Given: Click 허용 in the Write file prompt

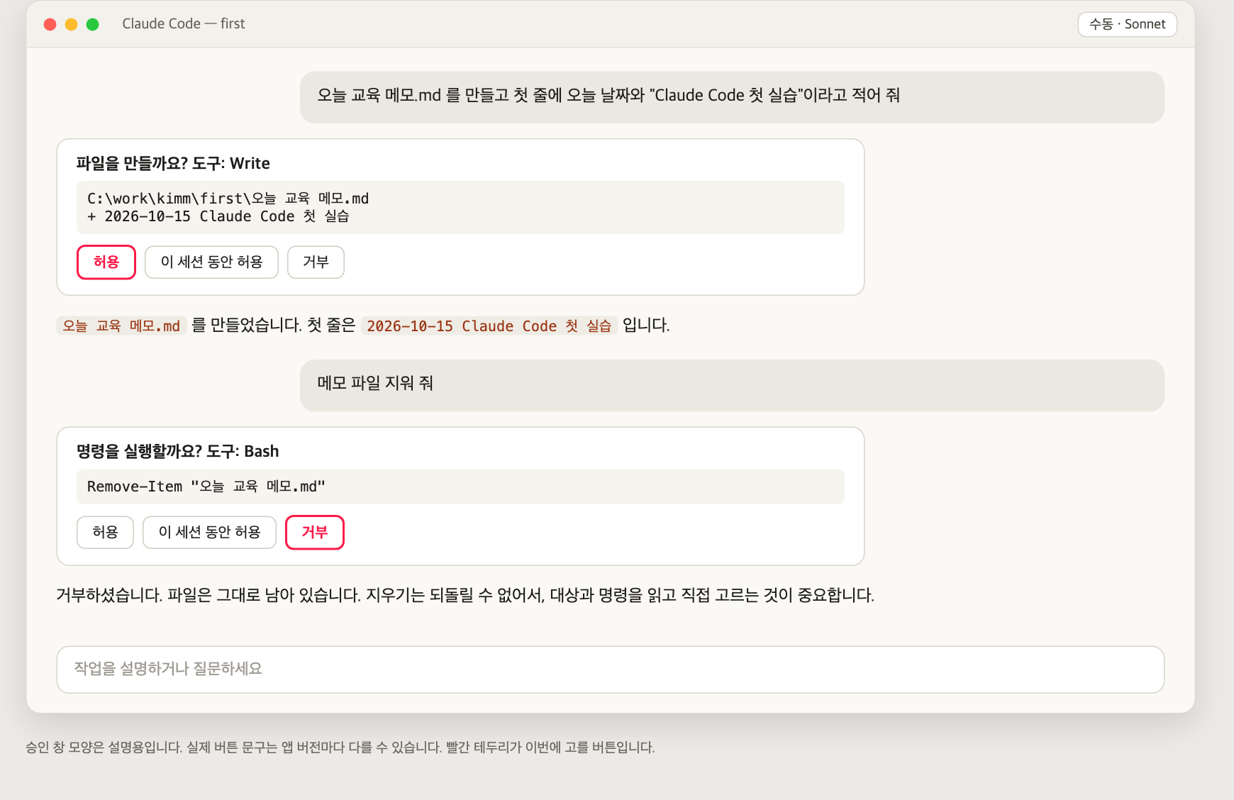Looking at the screenshot, I should (x=106, y=262).
